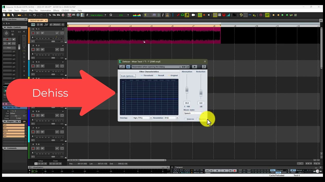The width and height of the screenshot is (325, 182).
Task: Enable the Inverse checkbox in Dehisser
Action: pyautogui.click(x=185, y=119)
